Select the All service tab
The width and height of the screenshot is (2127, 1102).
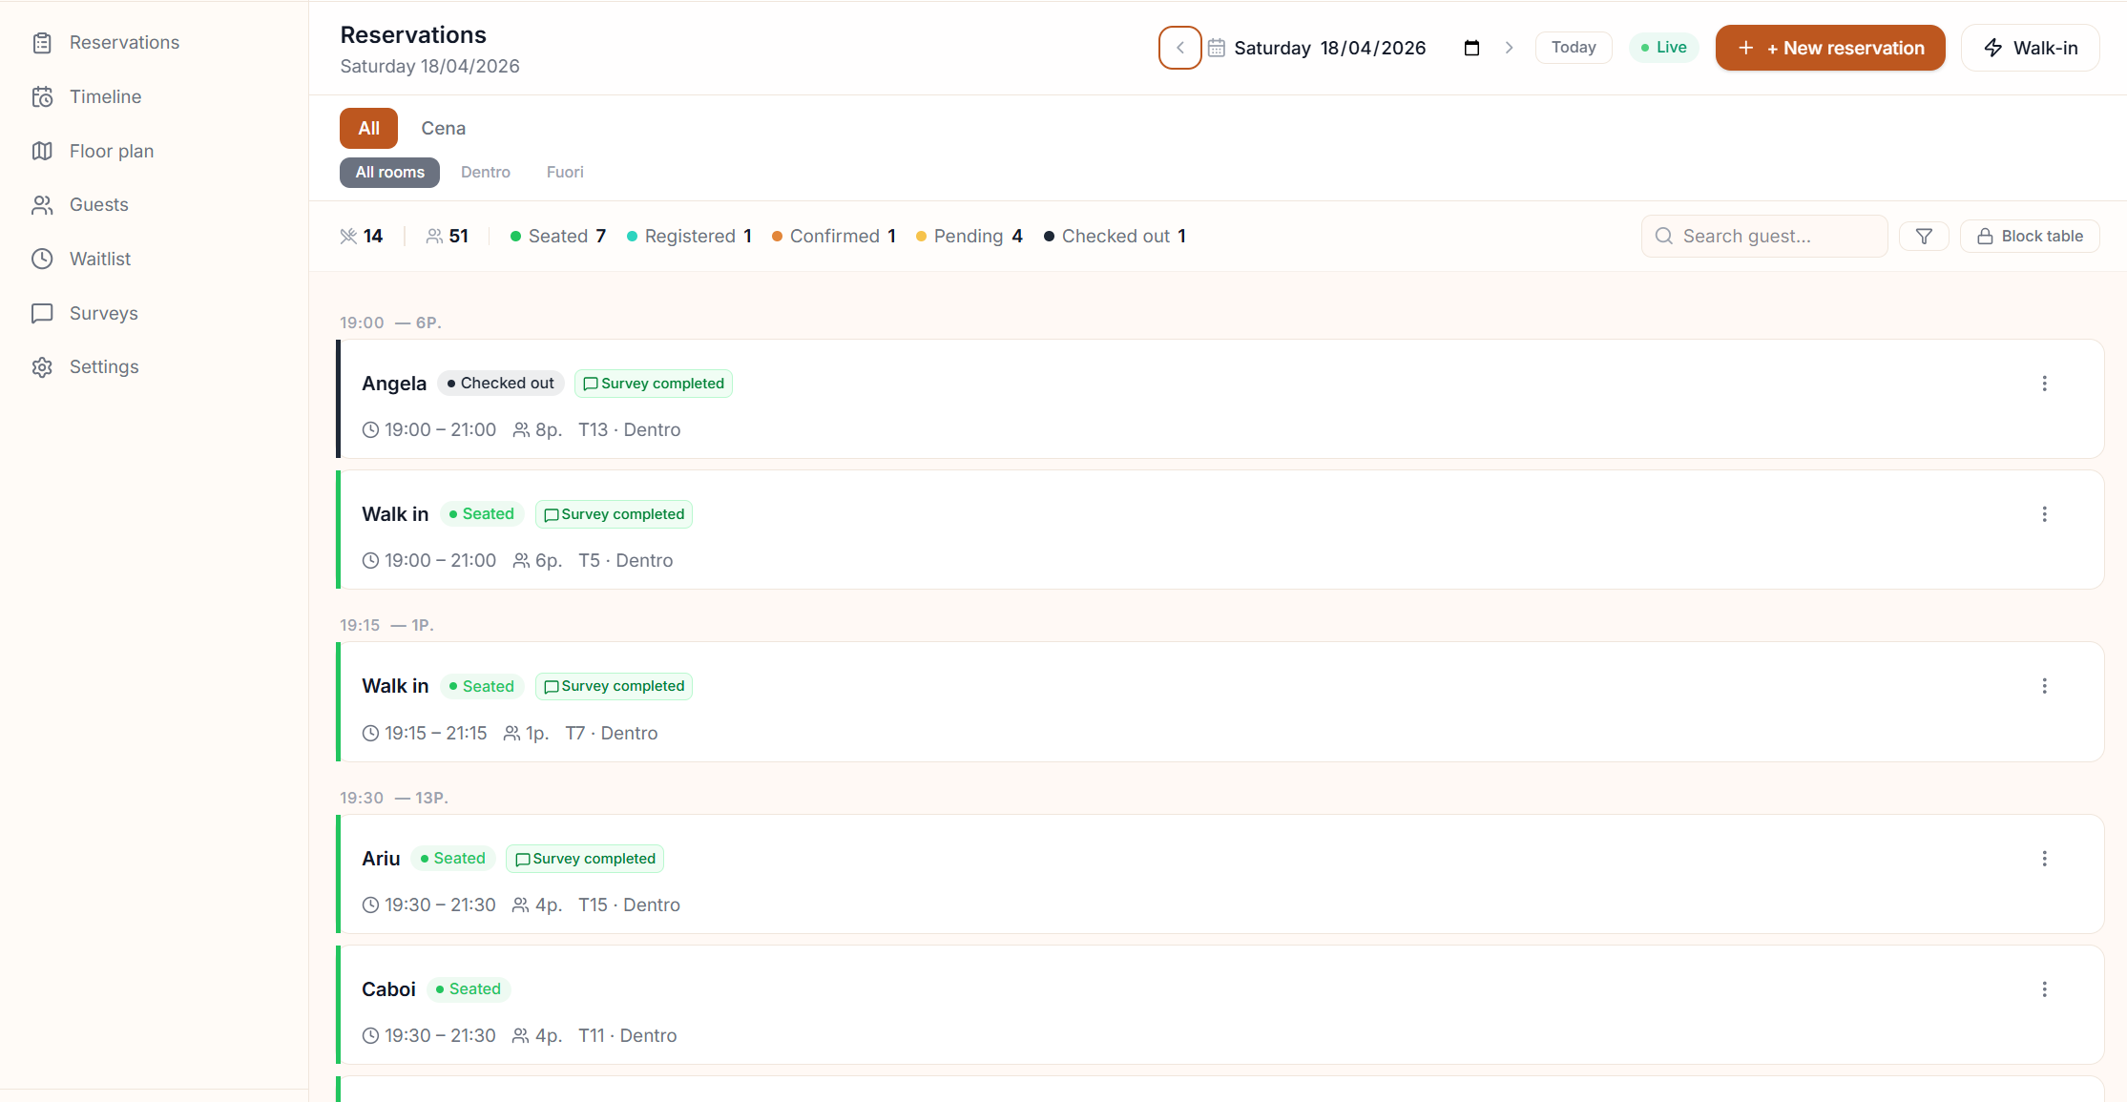368,128
